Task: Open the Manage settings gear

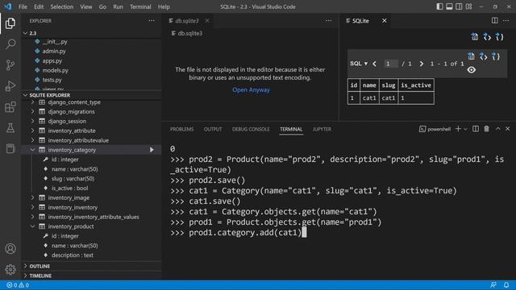Action: [10, 270]
